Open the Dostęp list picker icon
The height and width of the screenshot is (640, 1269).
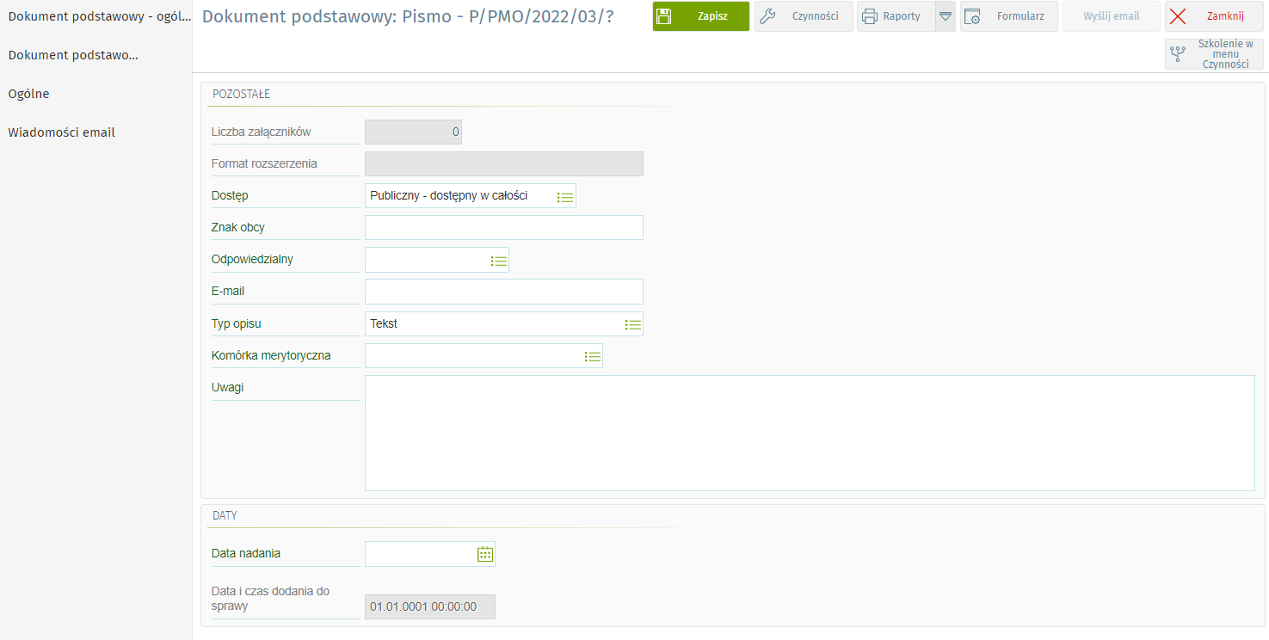pos(564,196)
